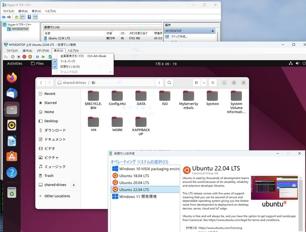Click the Files app menu in Ubuntu top bar

tap(37, 64)
